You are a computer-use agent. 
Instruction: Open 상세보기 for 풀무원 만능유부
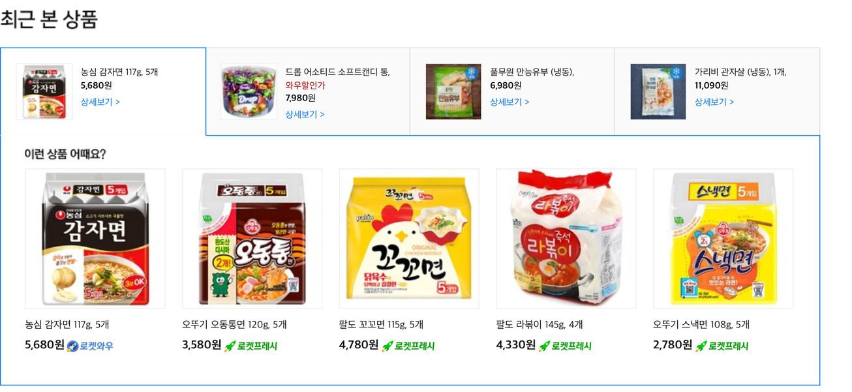point(510,102)
